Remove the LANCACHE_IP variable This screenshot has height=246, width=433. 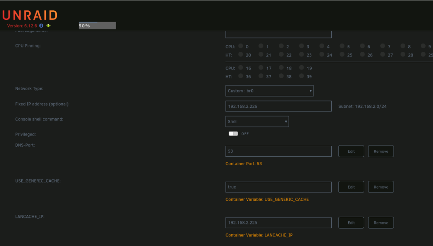(x=381, y=223)
